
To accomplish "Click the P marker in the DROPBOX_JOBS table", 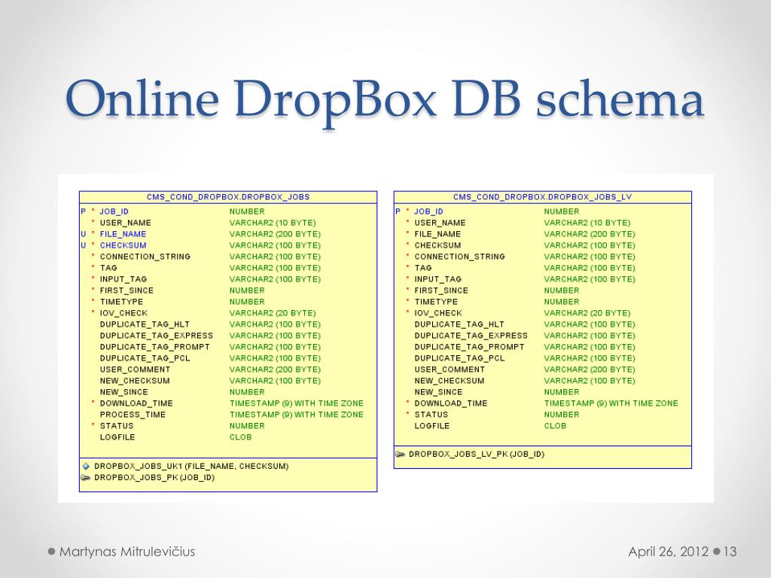I will [x=83, y=211].
